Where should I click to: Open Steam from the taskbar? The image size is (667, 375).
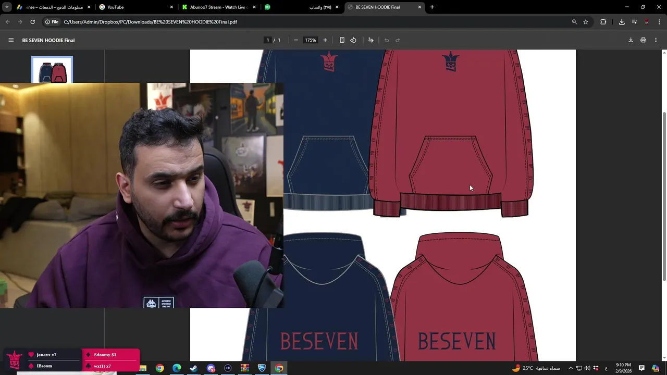click(x=193, y=368)
